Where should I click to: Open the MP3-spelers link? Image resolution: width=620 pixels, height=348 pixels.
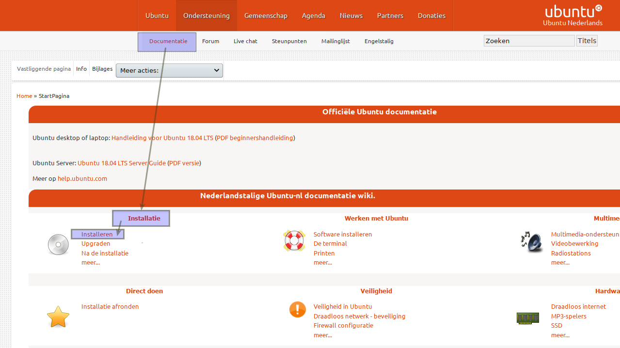[x=569, y=316]
